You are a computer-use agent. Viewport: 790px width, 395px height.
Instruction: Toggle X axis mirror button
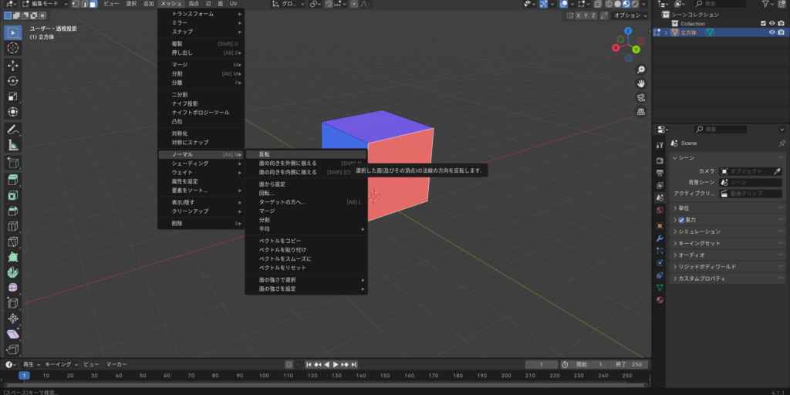579,15
